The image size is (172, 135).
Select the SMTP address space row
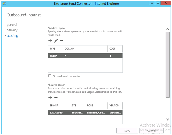85,56
